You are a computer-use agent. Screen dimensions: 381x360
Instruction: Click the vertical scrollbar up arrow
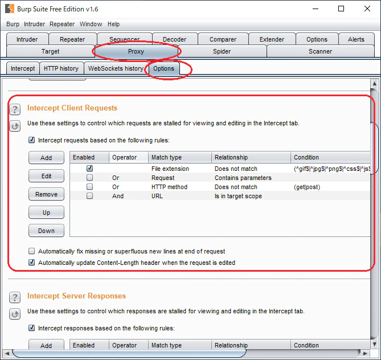(x=374, y=84)
